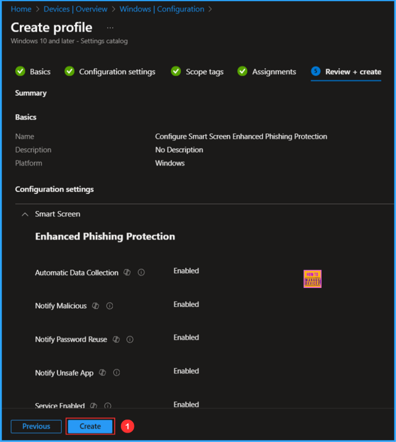
Task: Click the Copilot icon beside Notify Unsafe App
Action: [x=103, y=373]
